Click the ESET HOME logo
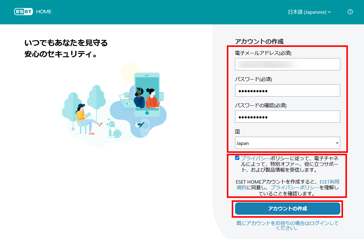Screen dimensions: 364x239 (x=33, y=12)
